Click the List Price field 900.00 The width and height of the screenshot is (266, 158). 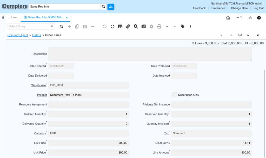pyautogui.click(x=89, y=143)
